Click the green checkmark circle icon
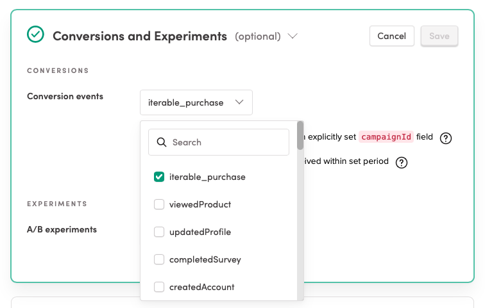Viewport: 485px width, 308px height. click(x=35, y=34)
